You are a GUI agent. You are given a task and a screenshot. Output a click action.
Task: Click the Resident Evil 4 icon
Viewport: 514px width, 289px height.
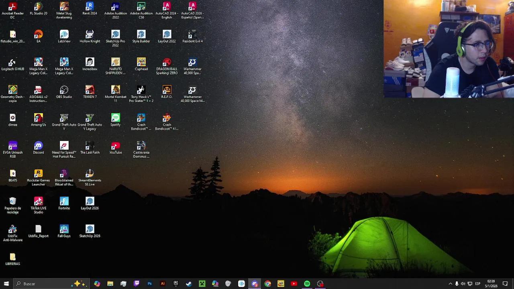click(x=192, y=37)
